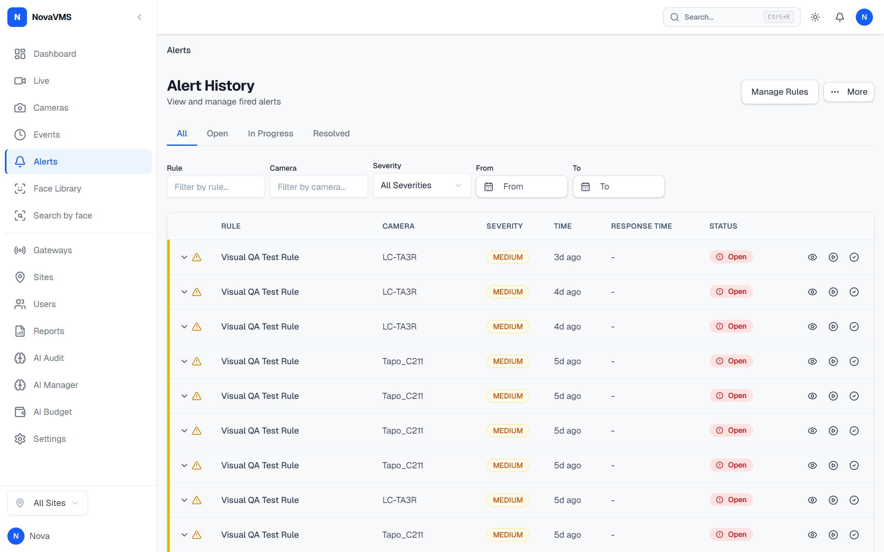Open the notifications bell in the header
Viewport: 884px width, 552px height.
840,17
